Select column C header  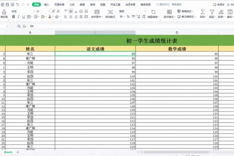pyautogui.click(x=95, y=33)
